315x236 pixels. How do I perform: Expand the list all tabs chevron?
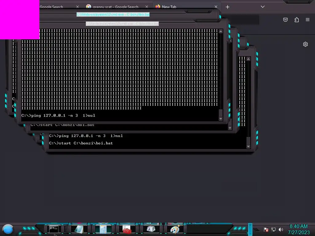(263, 7)
